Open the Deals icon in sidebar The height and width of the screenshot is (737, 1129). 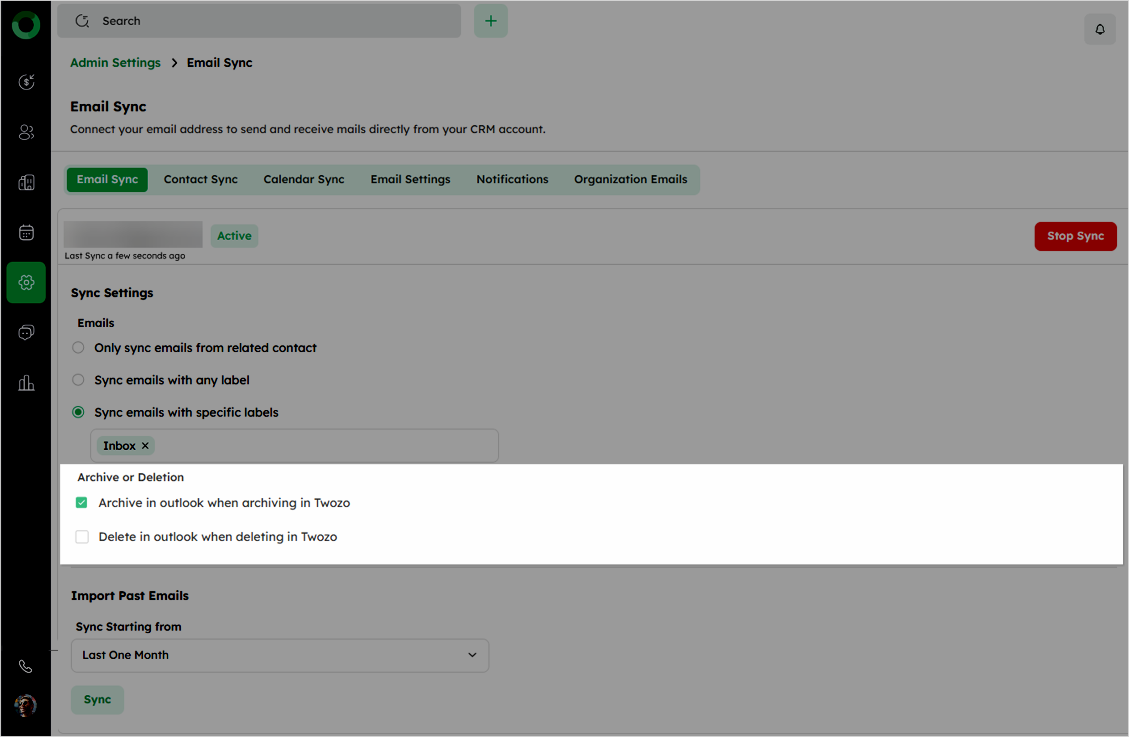coord(26,82)
